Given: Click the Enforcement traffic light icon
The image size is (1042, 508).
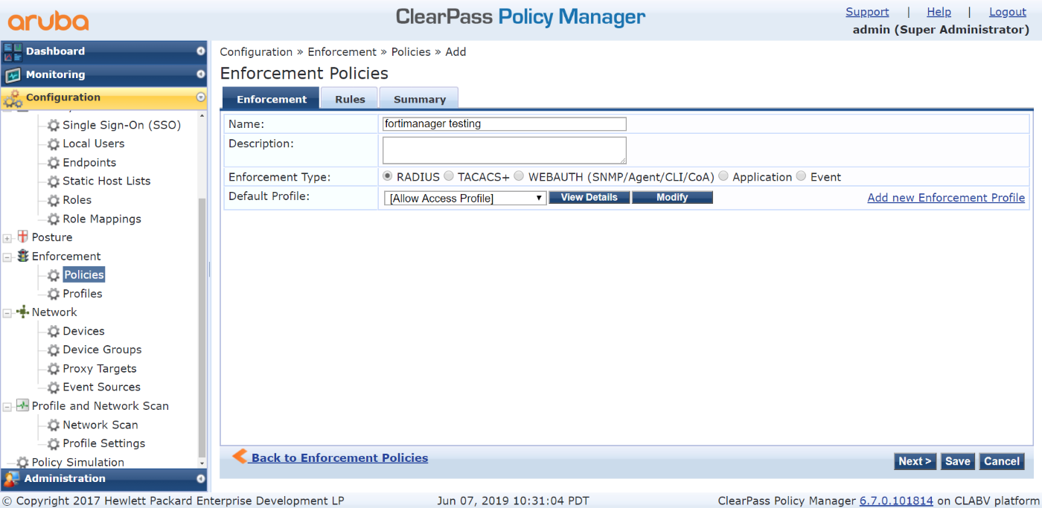Looking at the screenshot, I should click(22, 256).
